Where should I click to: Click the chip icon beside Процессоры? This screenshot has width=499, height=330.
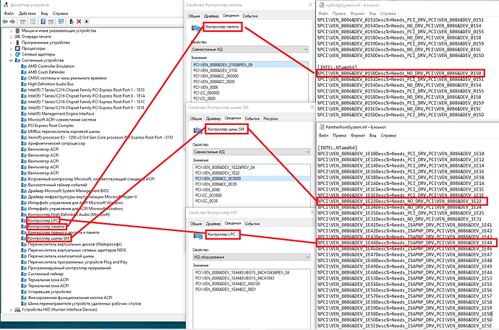point(17,48)
